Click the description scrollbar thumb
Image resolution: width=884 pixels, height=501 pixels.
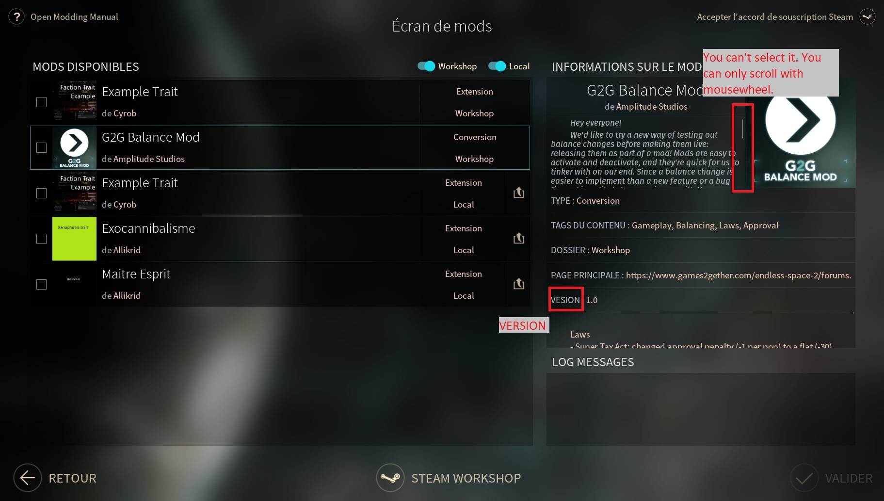pos(742,129)
